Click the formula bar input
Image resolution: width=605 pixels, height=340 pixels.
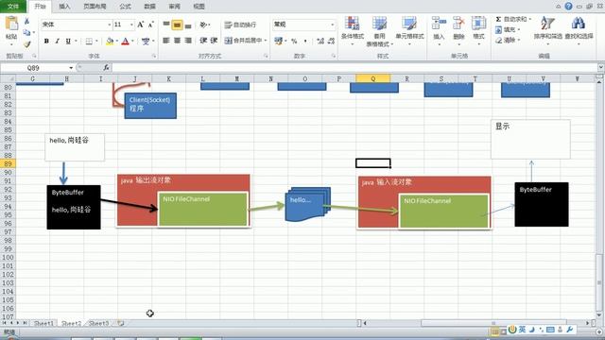click(355, 68)
